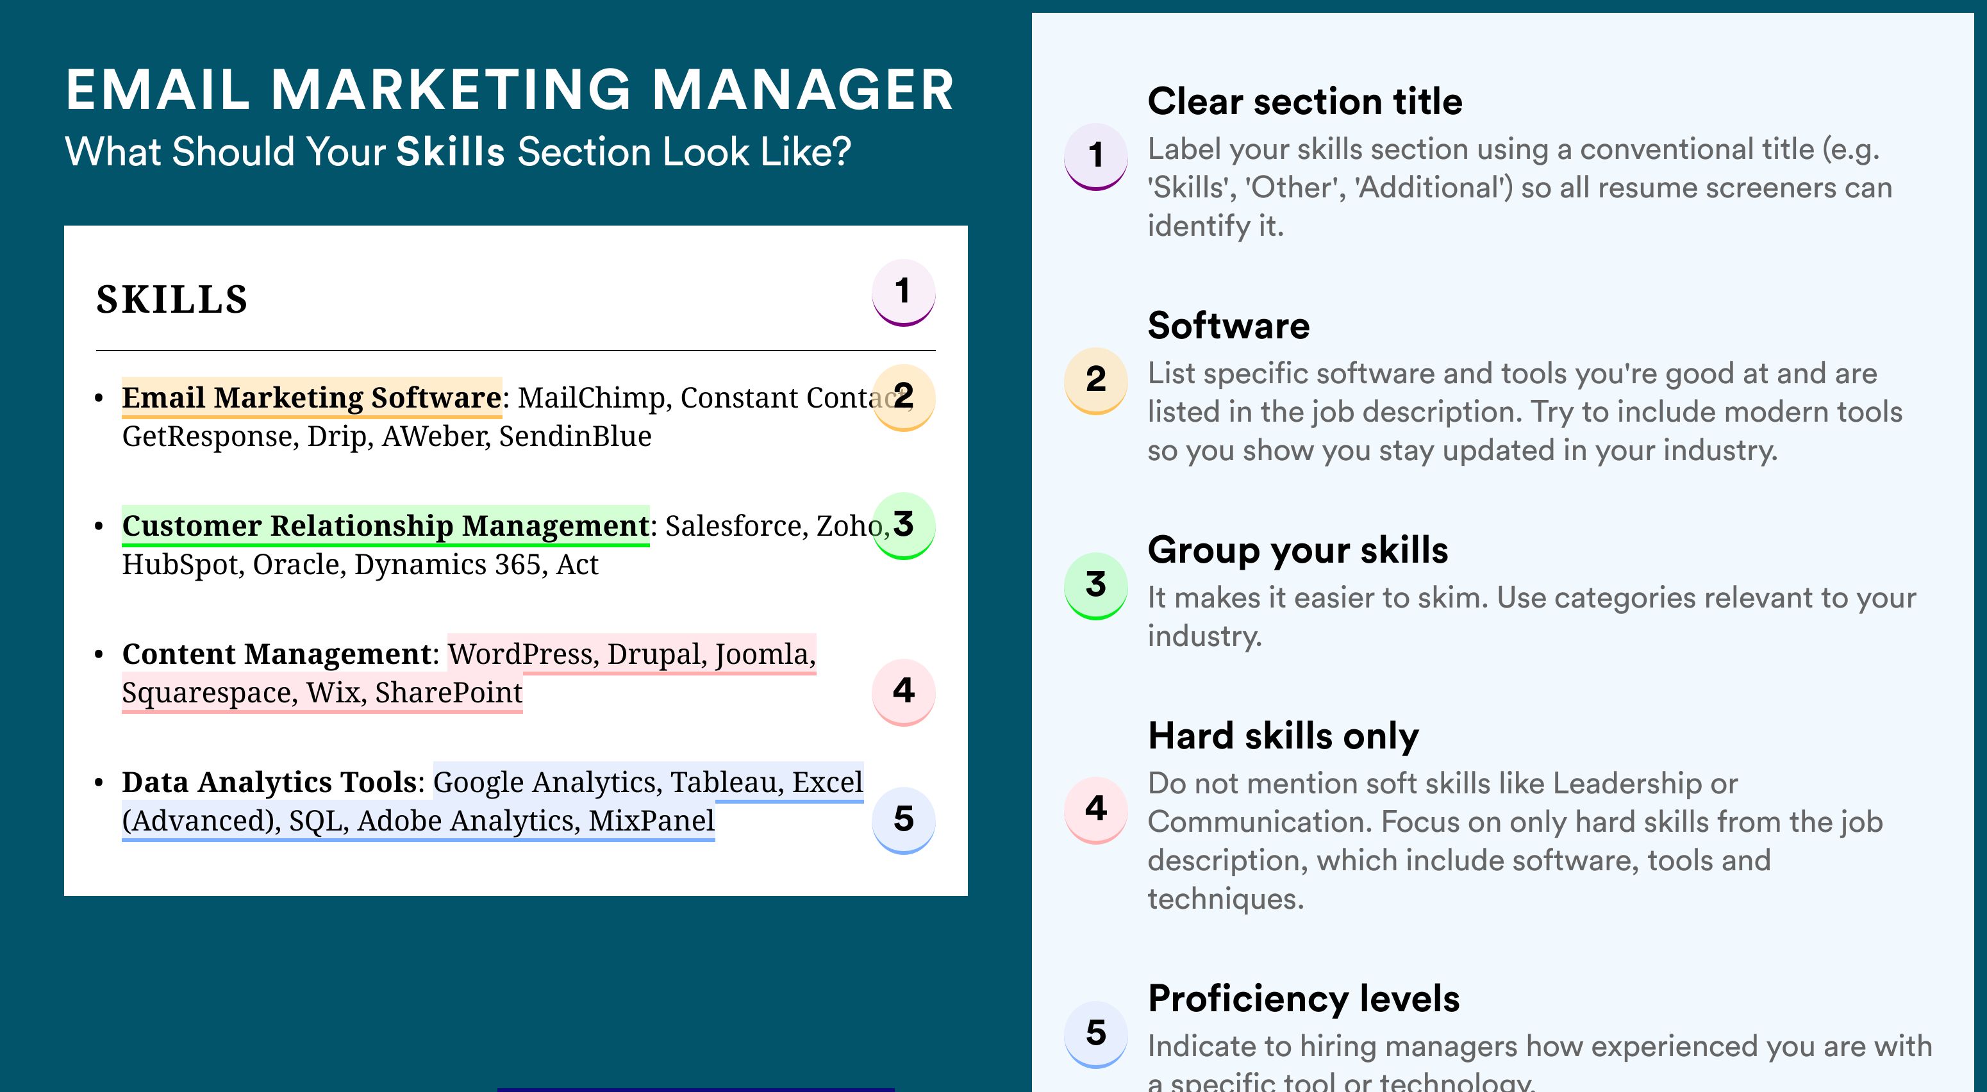Image resolution: width=1987 pixels, height=1092 pixels.
Task: Click badge 5 next to Proficiency levels
Action: pos(1096,1034)
